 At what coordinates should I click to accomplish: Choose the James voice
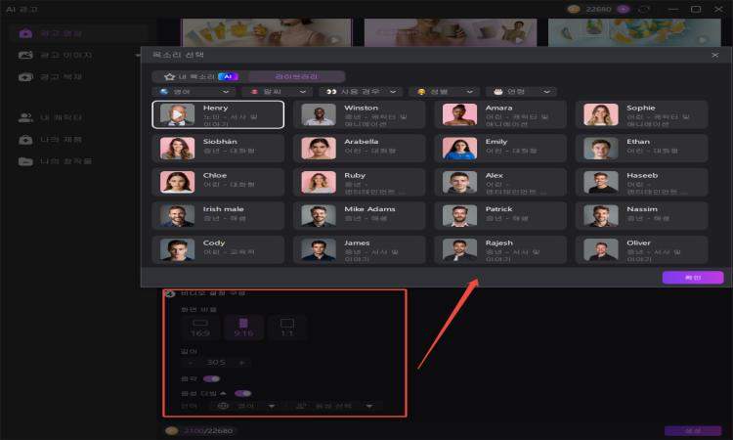tap(360, 249)
